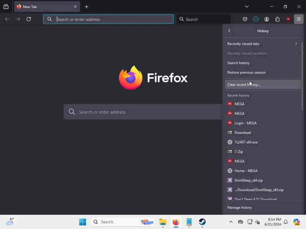Click Manage history at panel bottom
306x229 pixels.
pos(263,208)
